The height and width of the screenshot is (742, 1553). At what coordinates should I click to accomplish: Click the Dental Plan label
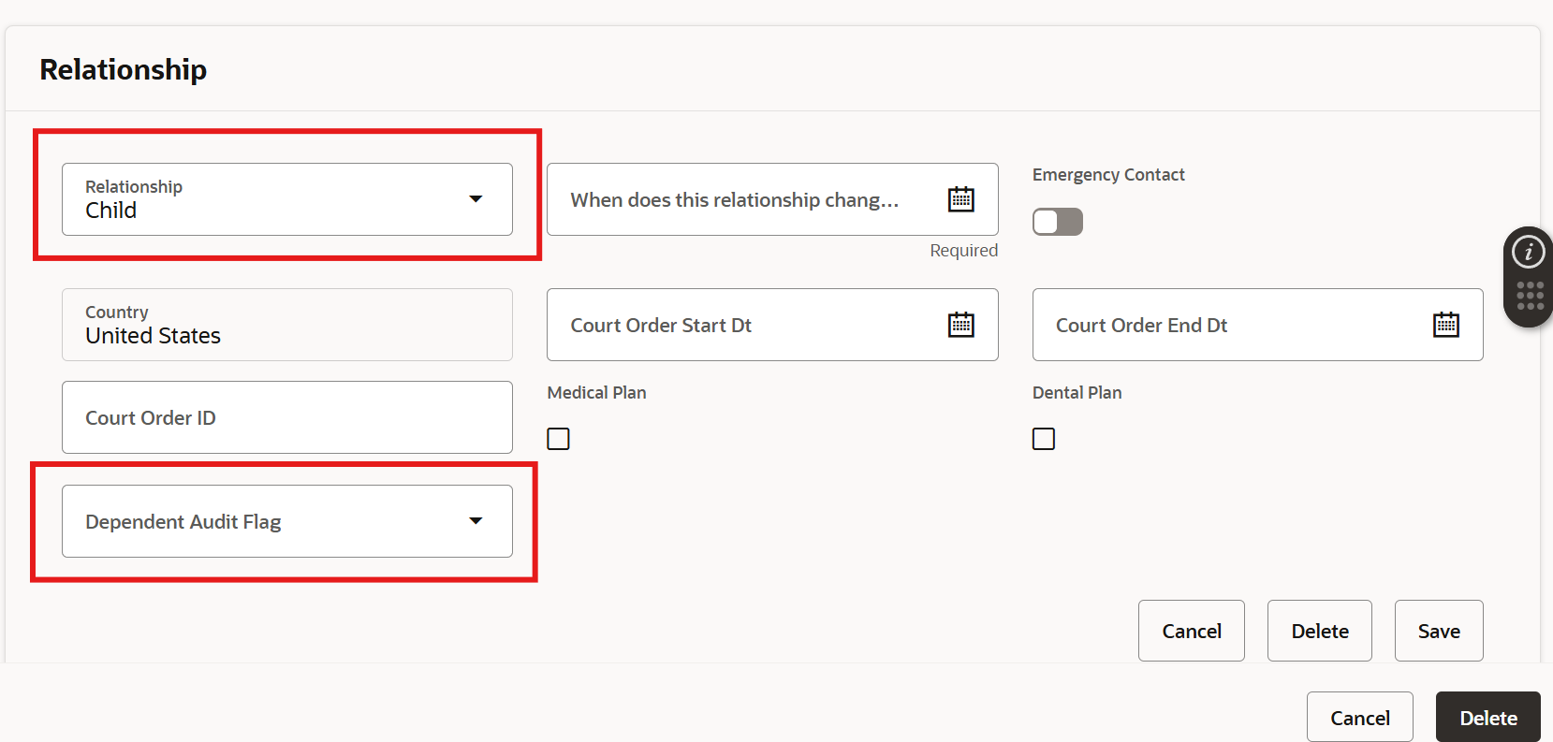point(1077,393)
